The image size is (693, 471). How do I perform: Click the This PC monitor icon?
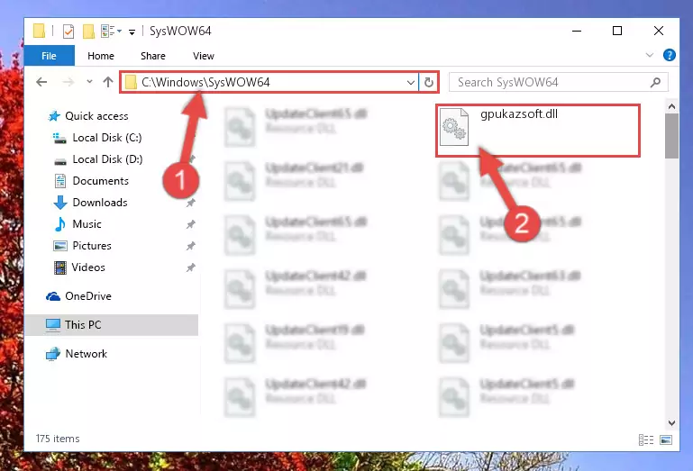pos(53,325)
